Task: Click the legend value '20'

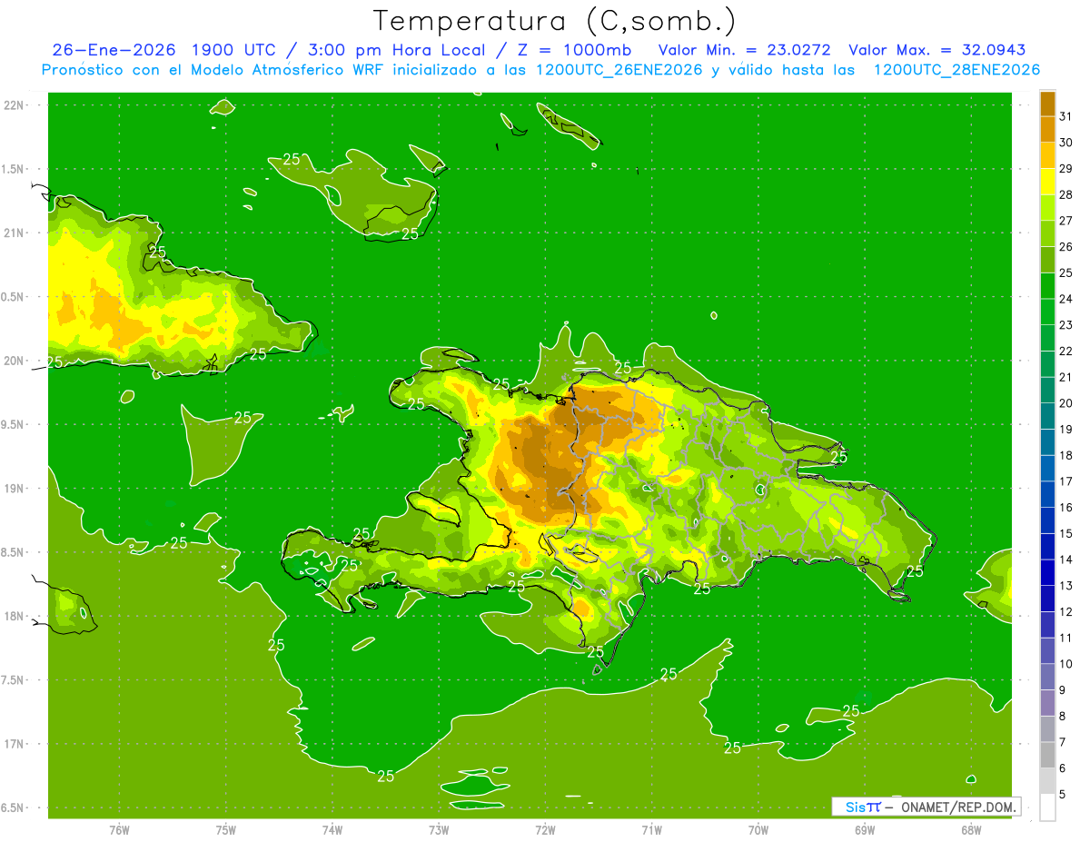Action: coord(1066,403)
